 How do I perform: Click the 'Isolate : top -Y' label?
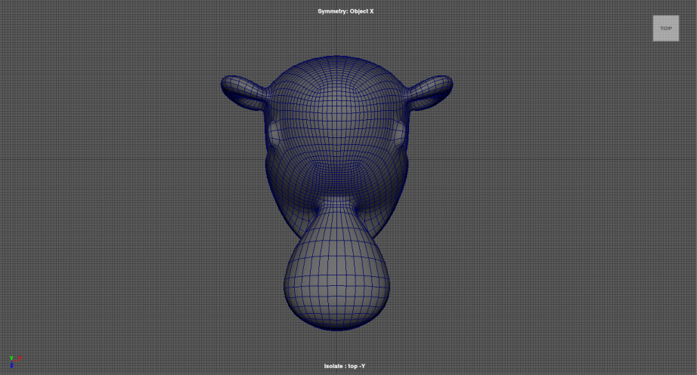point(345,366)
